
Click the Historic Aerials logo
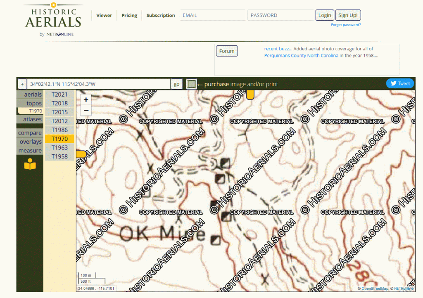coord(52,19)
